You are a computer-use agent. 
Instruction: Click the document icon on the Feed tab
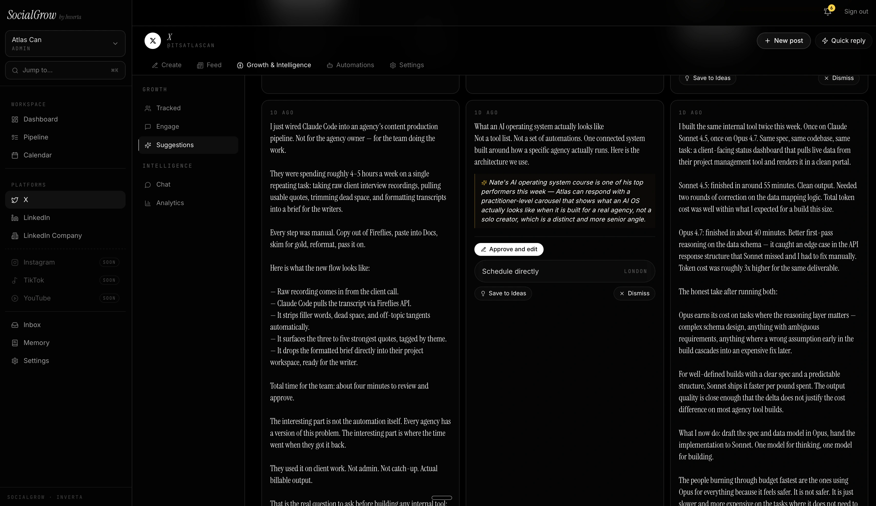200,65
